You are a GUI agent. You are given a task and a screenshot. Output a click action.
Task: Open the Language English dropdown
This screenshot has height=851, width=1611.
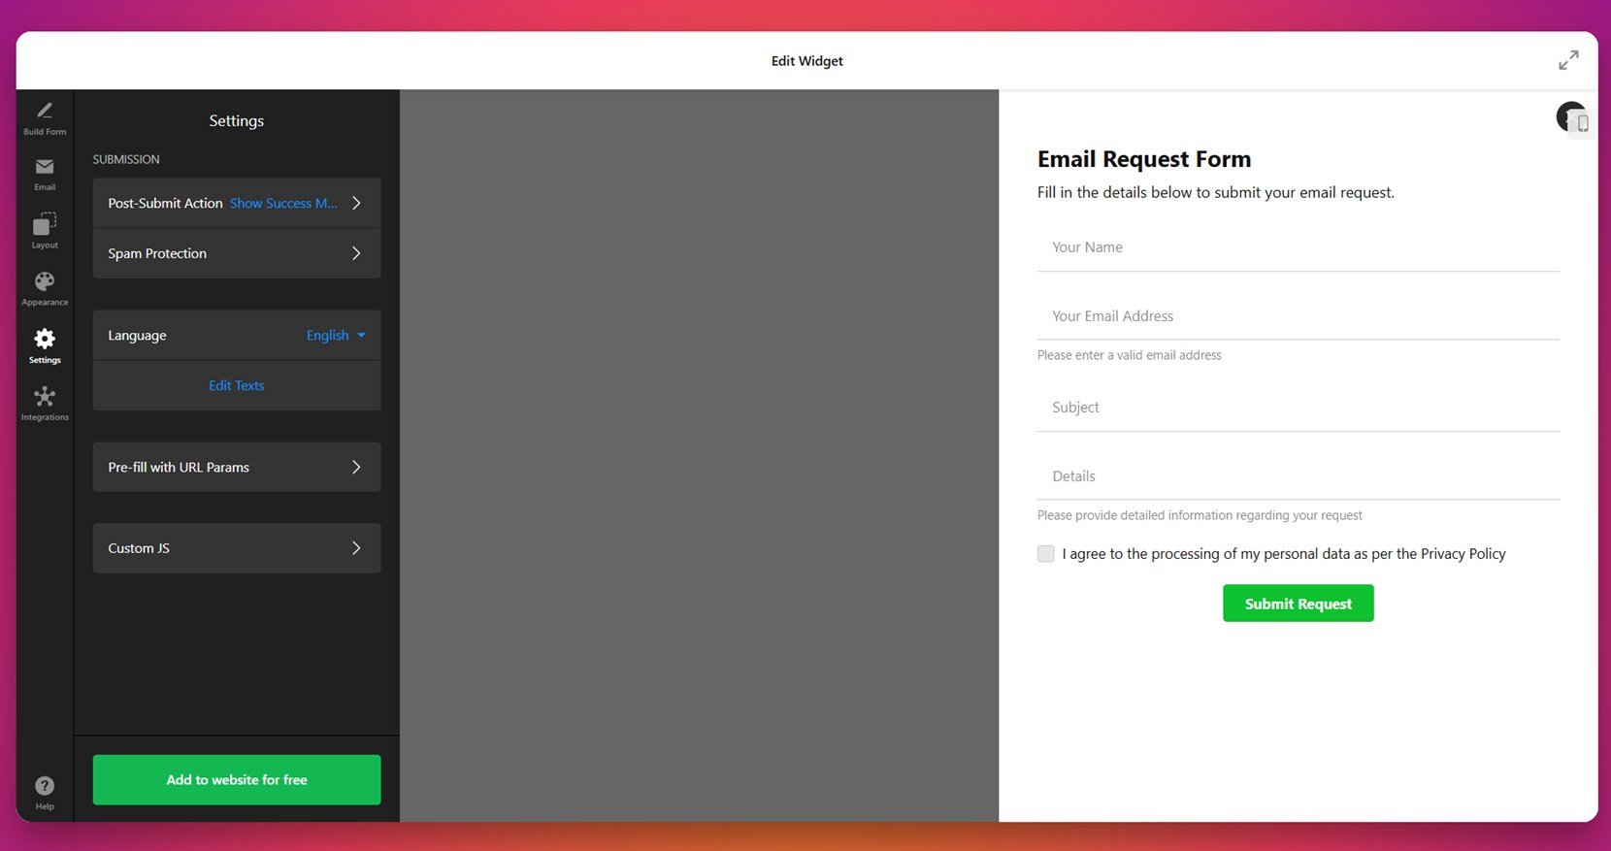(x=336, y=336)
